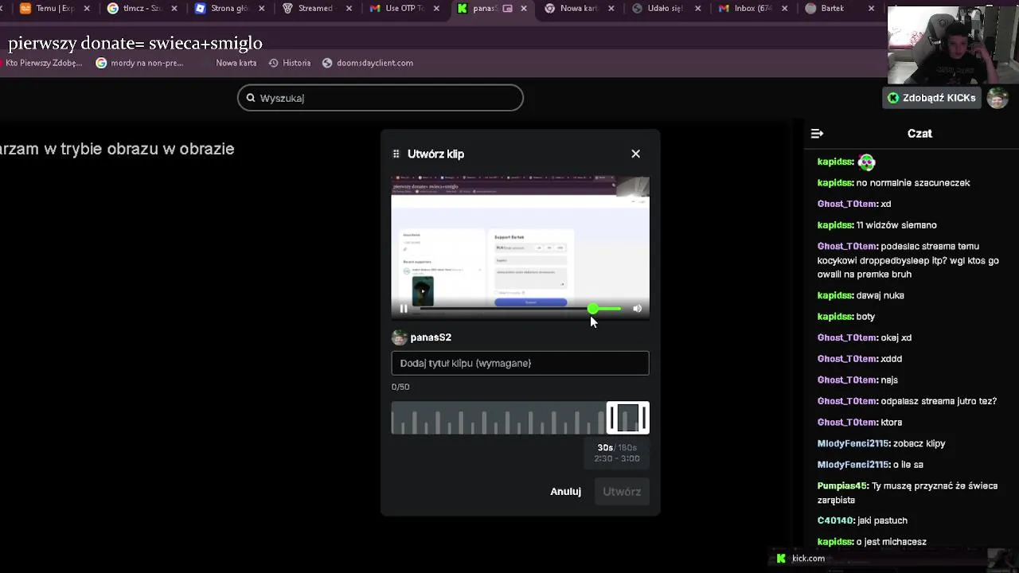Close the Utwórz klip dialog
The width and height of the screenshot is (1019, 573).
point(635,154)
